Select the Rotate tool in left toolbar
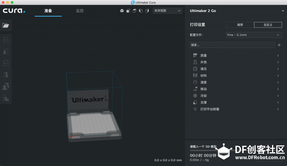287x166 pixels. (6, 63)
